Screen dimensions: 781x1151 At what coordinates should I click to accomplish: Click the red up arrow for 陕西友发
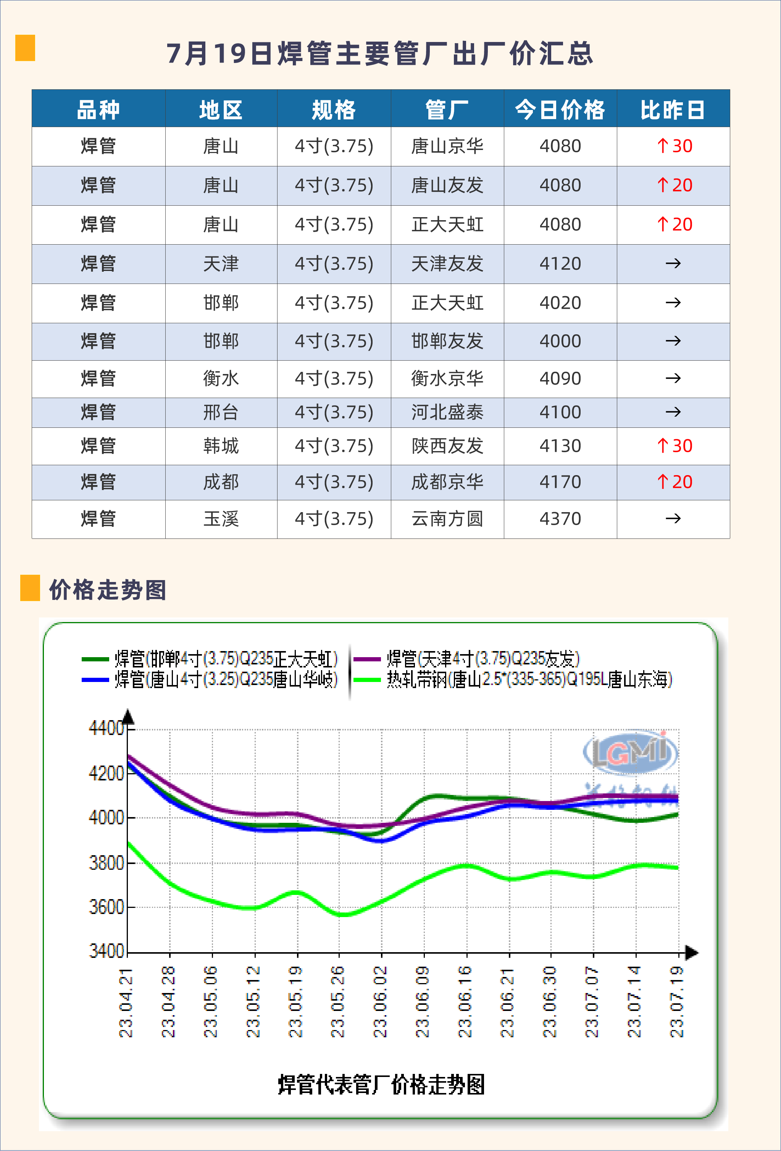pyautogui.click(x=662, y=446)
